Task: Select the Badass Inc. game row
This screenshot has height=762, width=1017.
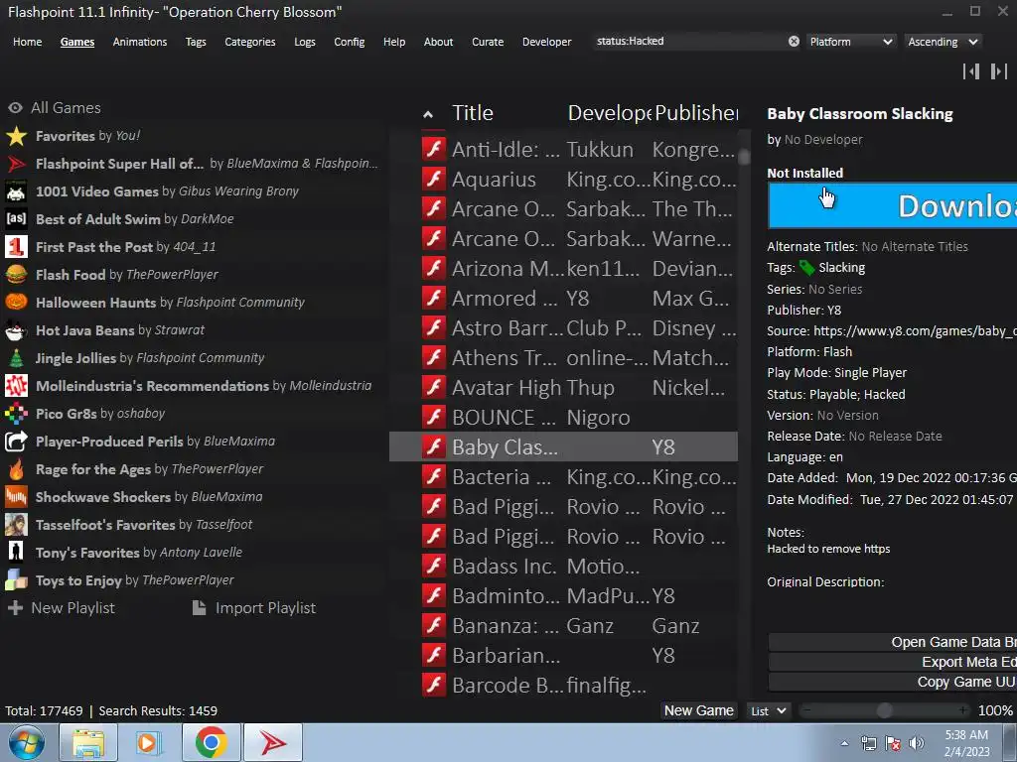Action: point(564,567)
